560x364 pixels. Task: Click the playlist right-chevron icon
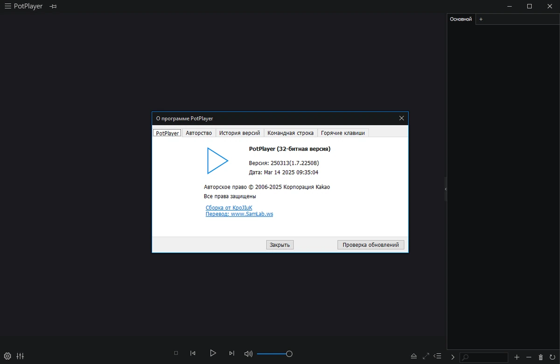click(453, 357)
